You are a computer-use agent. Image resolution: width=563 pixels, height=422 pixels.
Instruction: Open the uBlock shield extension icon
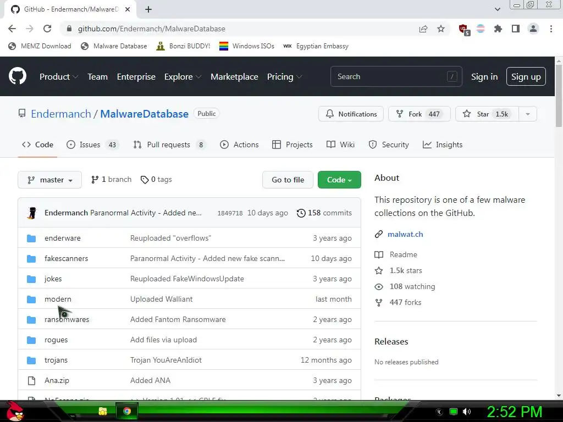click(x=464, y=29)
